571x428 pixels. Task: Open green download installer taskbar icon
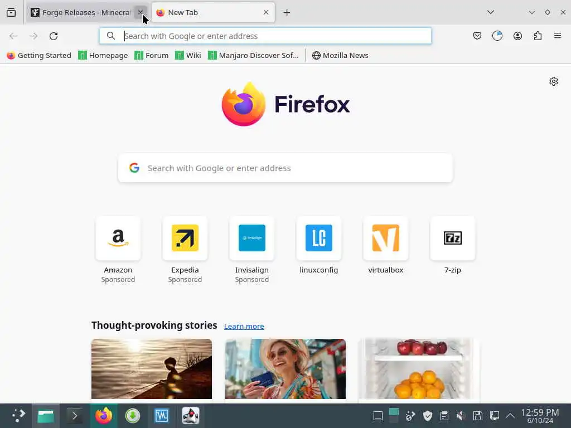coord(133,416)
